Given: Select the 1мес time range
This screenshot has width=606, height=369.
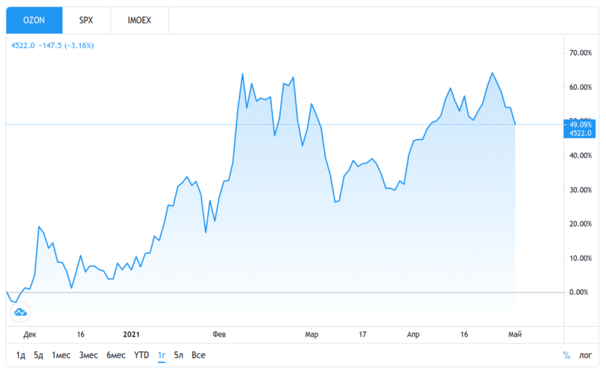Looking at the screenshot, I should click(61, 355).
